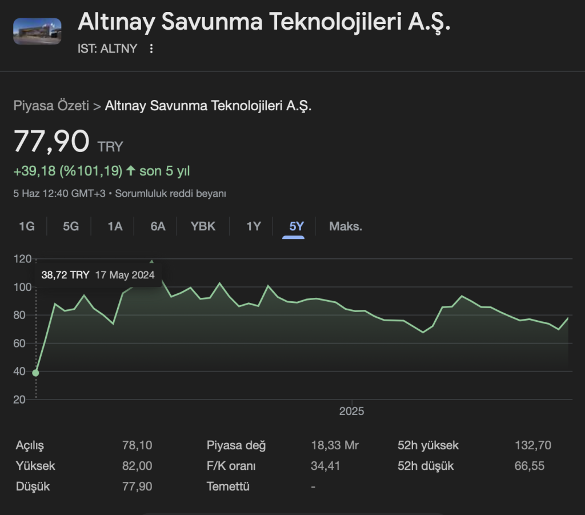Switch to the 5G time range
585x515 pixels.
pos(71,226)
